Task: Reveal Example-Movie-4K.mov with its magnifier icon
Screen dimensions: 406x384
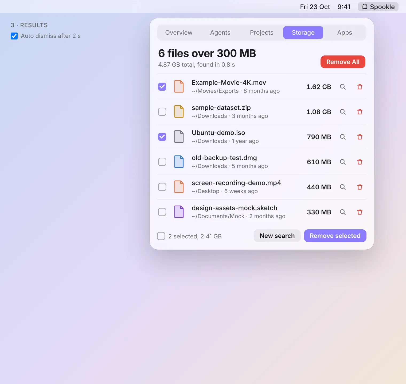Action: (343, 87)
